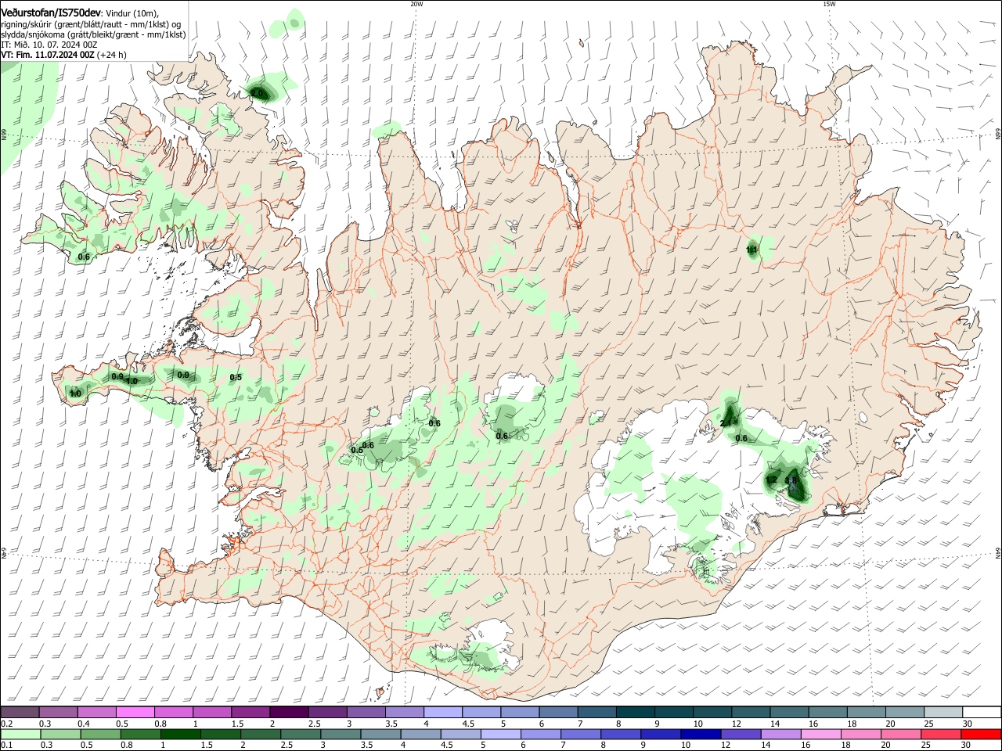Click the '0.2' legend label
The width and height of the screenshot is (1002, 751).
[x=6, y=724]
